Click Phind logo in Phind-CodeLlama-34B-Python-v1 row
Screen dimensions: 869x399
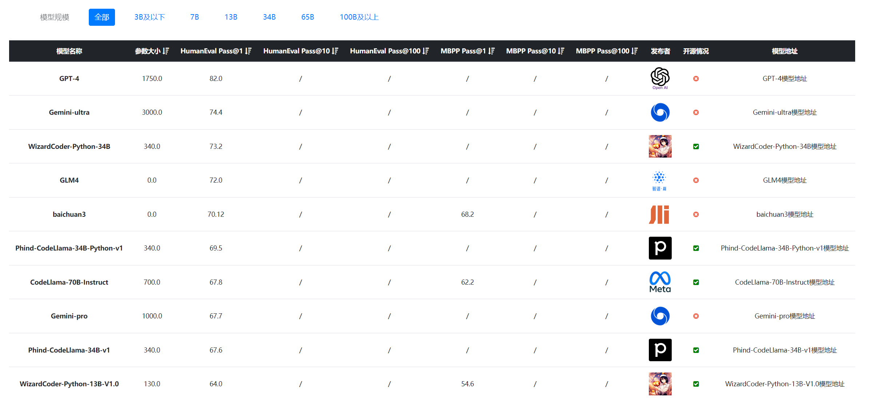pyautogui.click(x=660, y=248)
